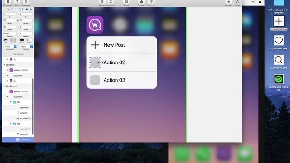The width and height of the screenshot is (290, 163).
Task: Select the separator layer row under 001
Action: click(x=18, y=108)
